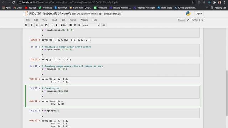Open the Crop a circle bookmark
Screen dimensions: 228x128
pos(185,8)
